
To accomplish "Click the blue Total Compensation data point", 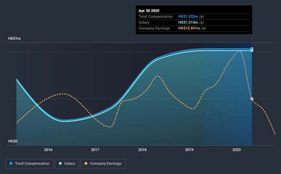I will pyautogui.click(x=252, y=49).
